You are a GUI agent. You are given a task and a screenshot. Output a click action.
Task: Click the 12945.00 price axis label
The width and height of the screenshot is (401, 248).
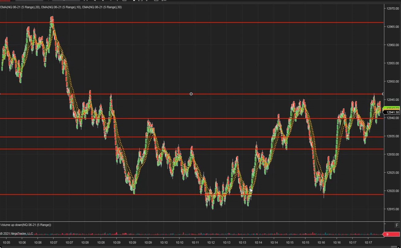point(392,100)
